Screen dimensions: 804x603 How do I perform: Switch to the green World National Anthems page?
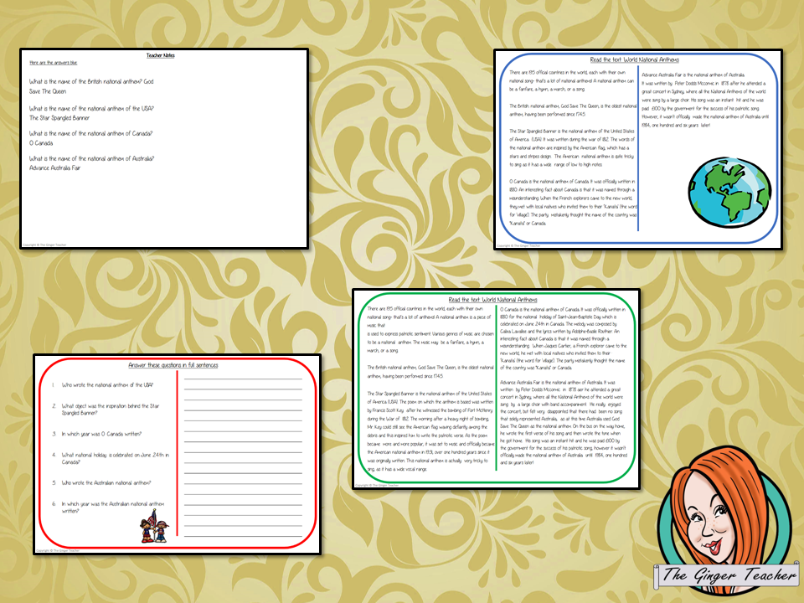pyautogui.click(x=496, y=298)
